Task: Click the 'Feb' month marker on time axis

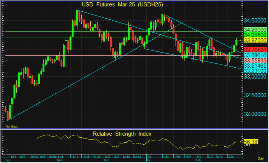Action: pos(198,160)
